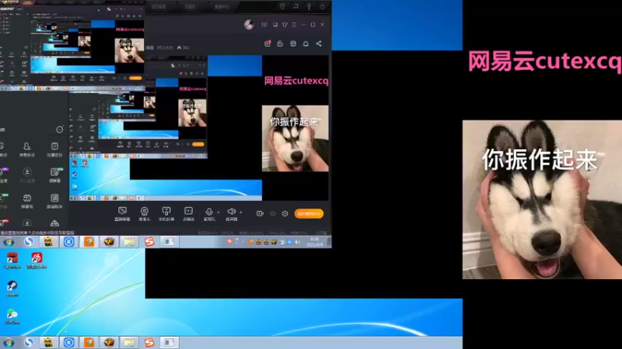The width and height of the screenshot is (622, 349).
Task: Open the chat-screen icon beside the avatar
Action: [x=264, y=25]
